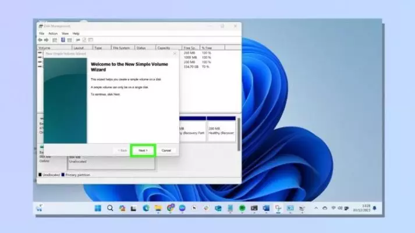
Task: Click the Back arrow in Disk Management toolbar
Action: click(x=40, y=40)
